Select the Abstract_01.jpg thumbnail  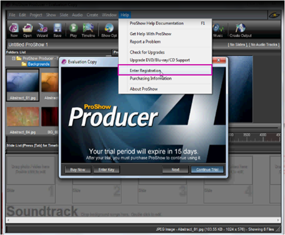23,85
